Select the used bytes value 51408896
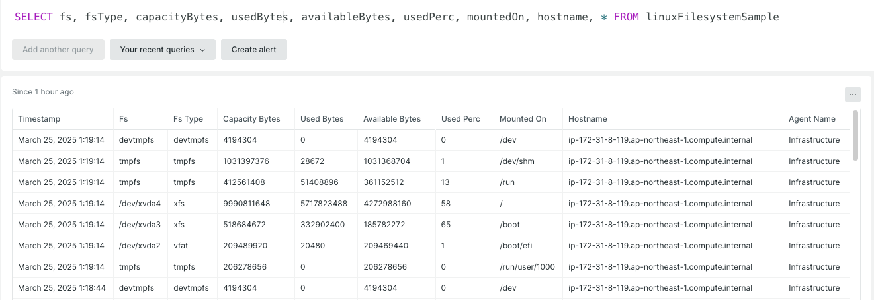This screenshot has width=874, height=300. (x=320, y=182)
